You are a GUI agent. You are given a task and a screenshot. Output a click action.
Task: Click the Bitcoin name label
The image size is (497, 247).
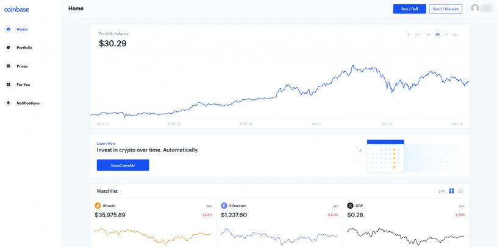tap(109, 206)
